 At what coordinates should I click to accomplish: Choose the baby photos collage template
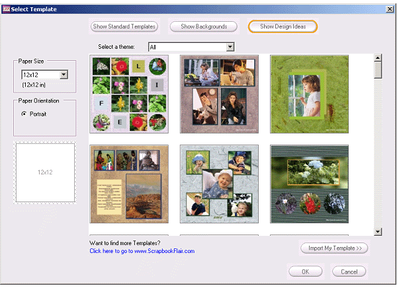pyautogui.click(x=219, y=184)
